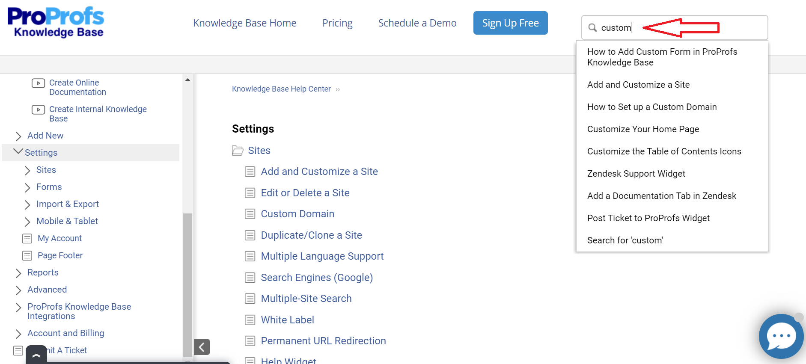Click video icon beside Create Internal Knowledge Base
Image resolution: width=806 pixels, height=364 pixels.
tap(38, 110)
